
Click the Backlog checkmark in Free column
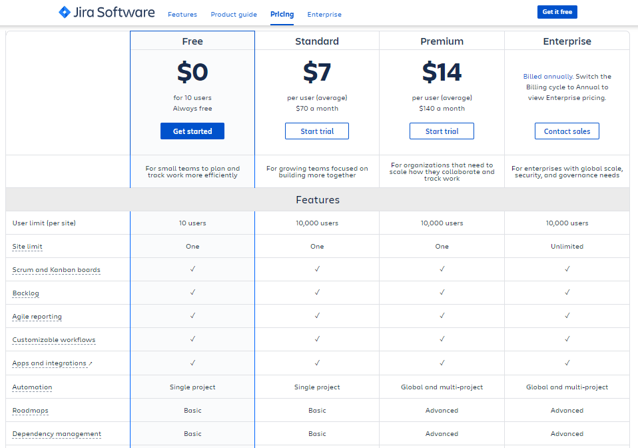click(192, 293)
